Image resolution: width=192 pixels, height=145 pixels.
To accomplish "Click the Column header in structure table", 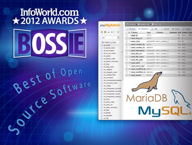I will tap(134, 32).
